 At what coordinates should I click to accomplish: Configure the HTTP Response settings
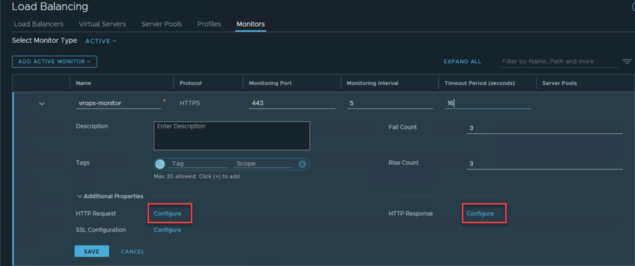(x=480, y=214)
